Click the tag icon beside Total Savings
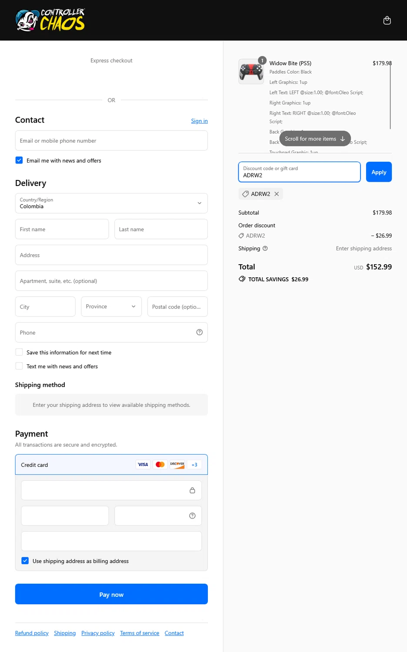407x652 pixels. click(242, 279)
